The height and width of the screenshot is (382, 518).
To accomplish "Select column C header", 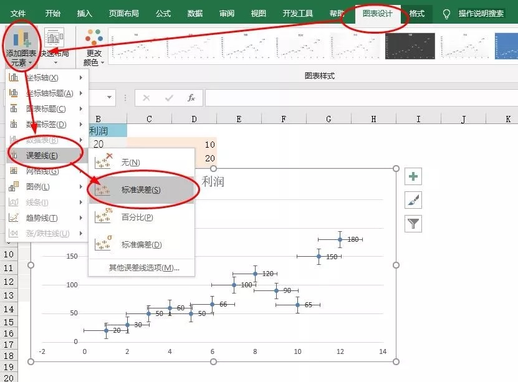I will click(150, 119).
